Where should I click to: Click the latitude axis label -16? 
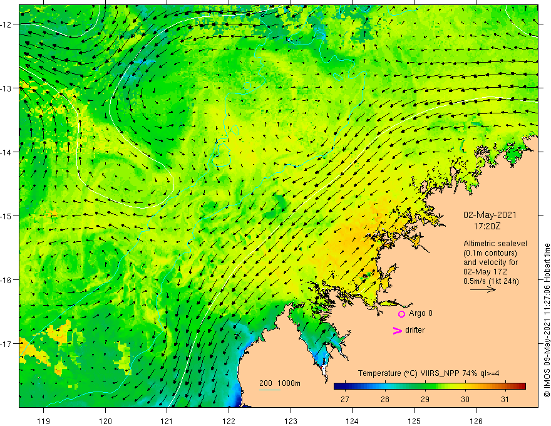click(x=7, y=280)
